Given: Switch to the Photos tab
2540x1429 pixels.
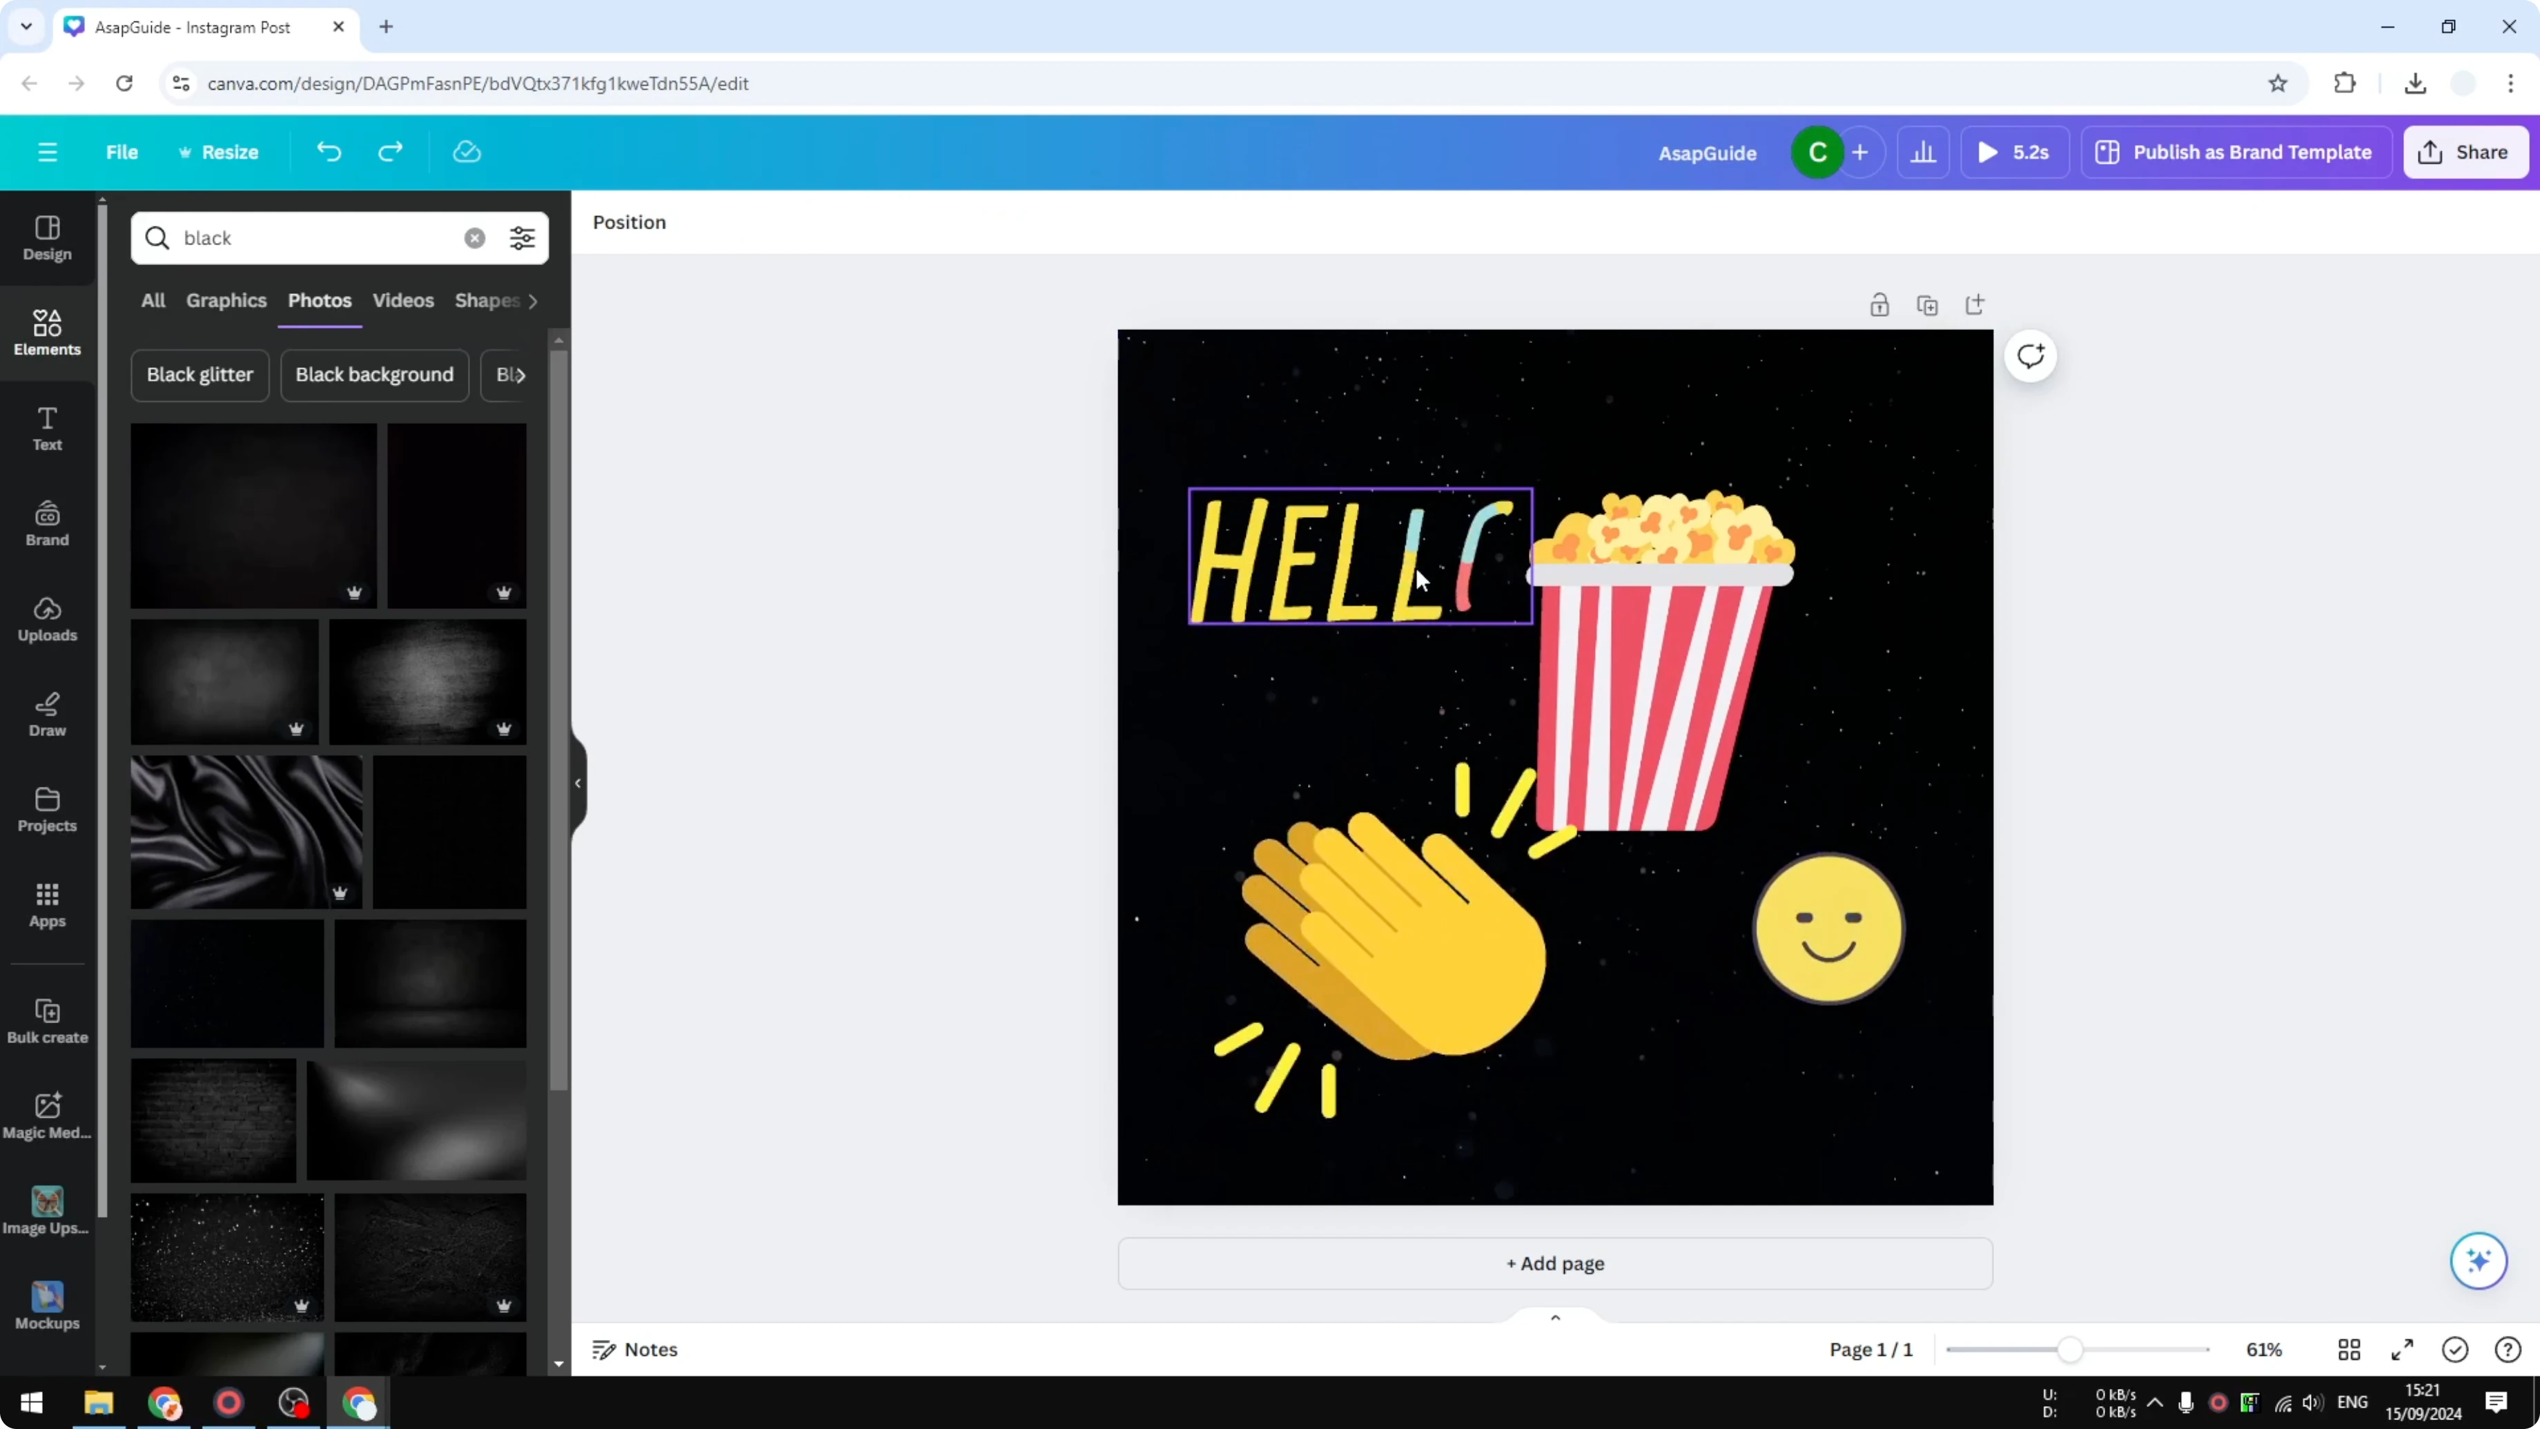Looking at the screenshot, I should [320, 300].
